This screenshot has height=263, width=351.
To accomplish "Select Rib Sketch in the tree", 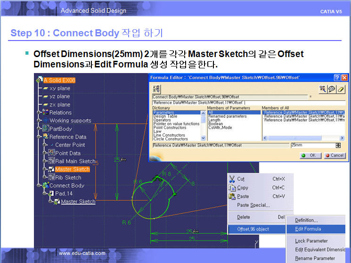I will tap(68, 178).
